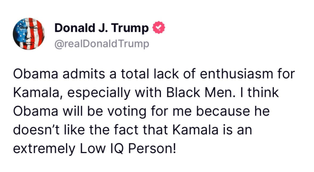
Task: Open the Donald J. Trump display name
Action: click(x=101, y=28)
